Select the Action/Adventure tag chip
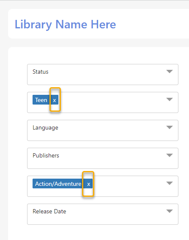 [58, 184]
